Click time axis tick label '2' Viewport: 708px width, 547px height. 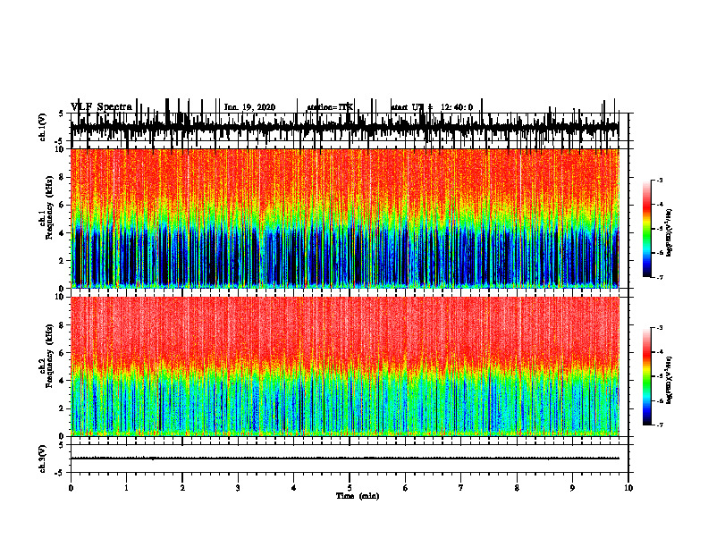182,488
